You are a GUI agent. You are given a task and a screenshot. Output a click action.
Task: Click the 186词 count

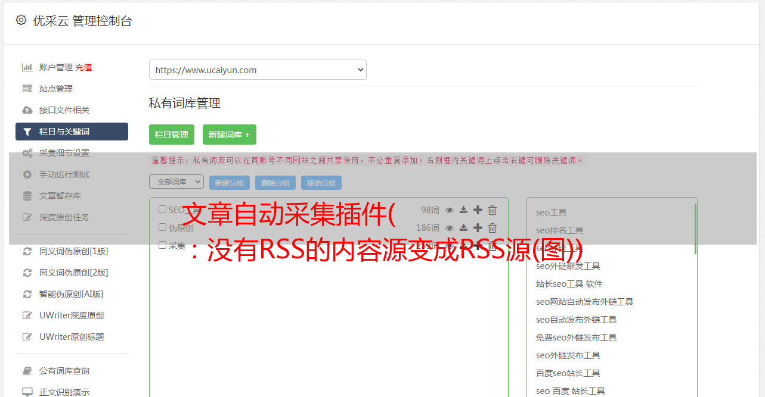pos(428,228)
